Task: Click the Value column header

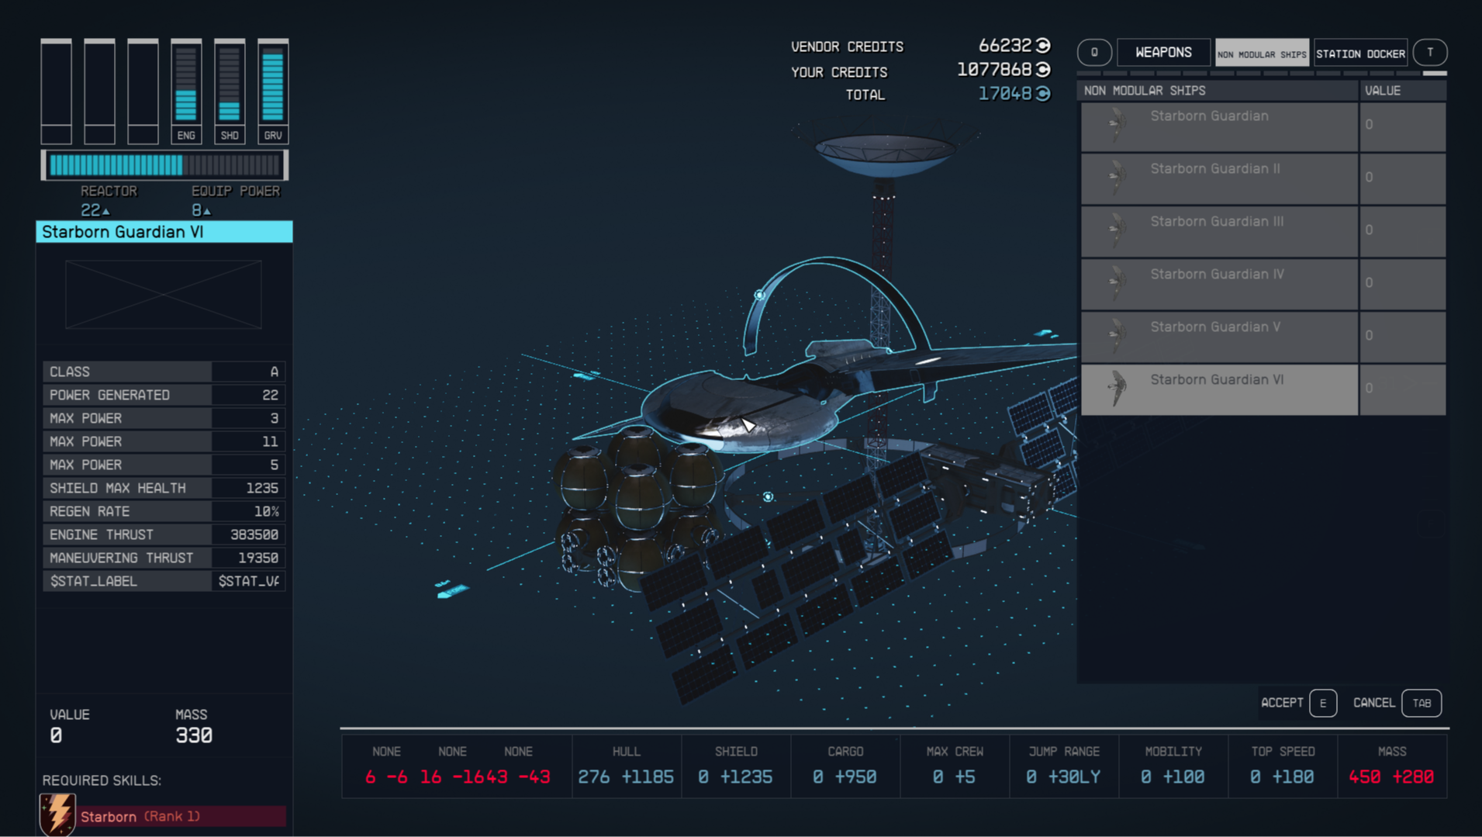Action: pyautogui.click(x=1402, y=91)
